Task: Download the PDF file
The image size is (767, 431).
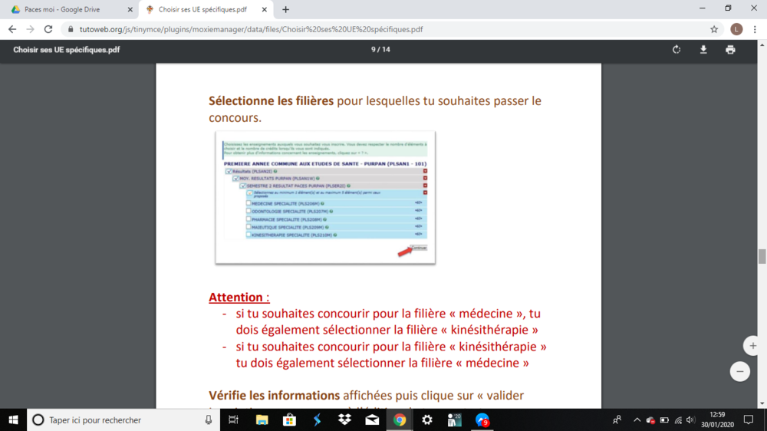Action: (703, 49)
